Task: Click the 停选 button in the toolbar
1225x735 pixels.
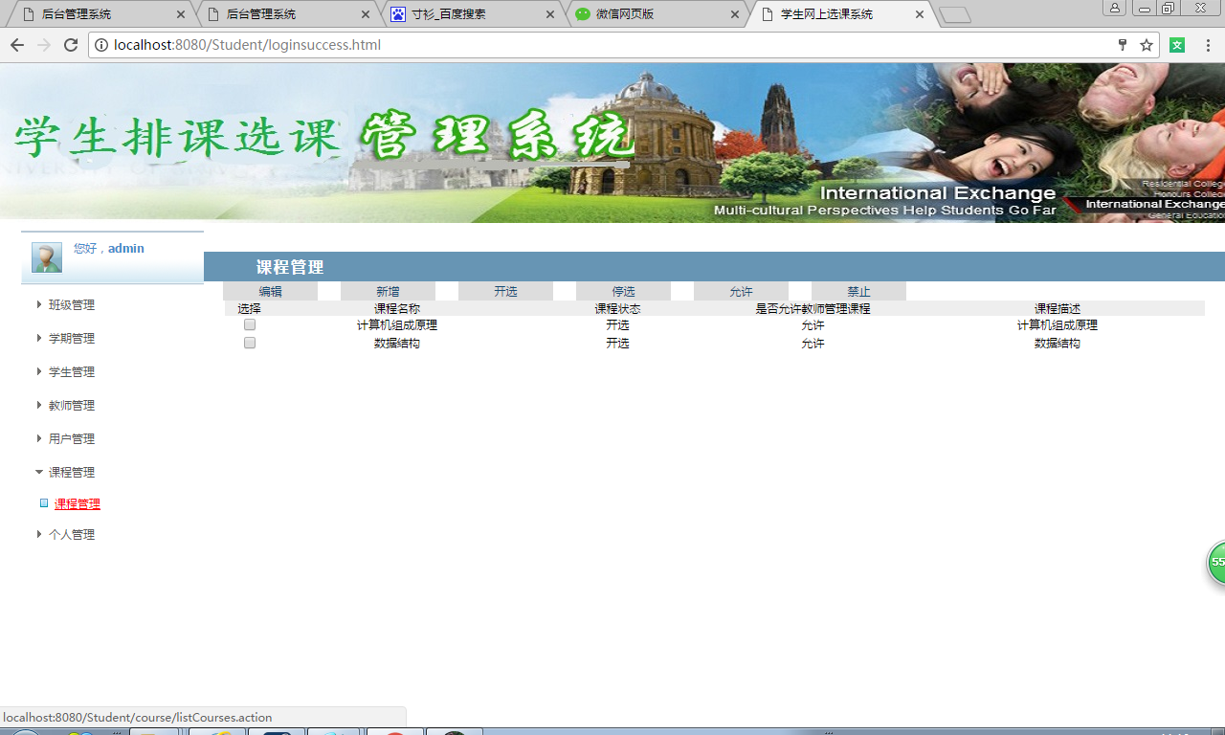Action: pos(623,291)
